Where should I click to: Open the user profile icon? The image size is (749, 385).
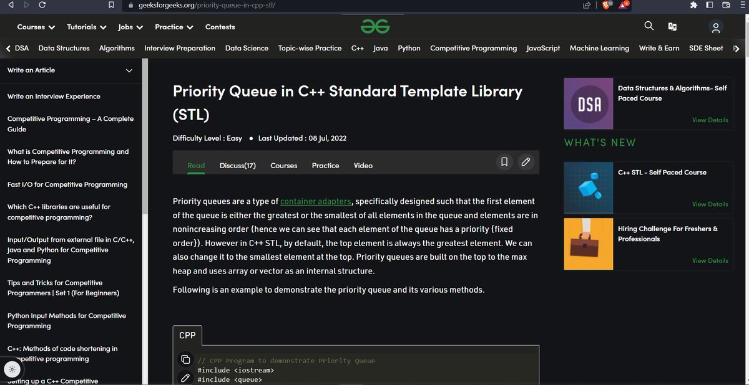[x=716, y=27]
